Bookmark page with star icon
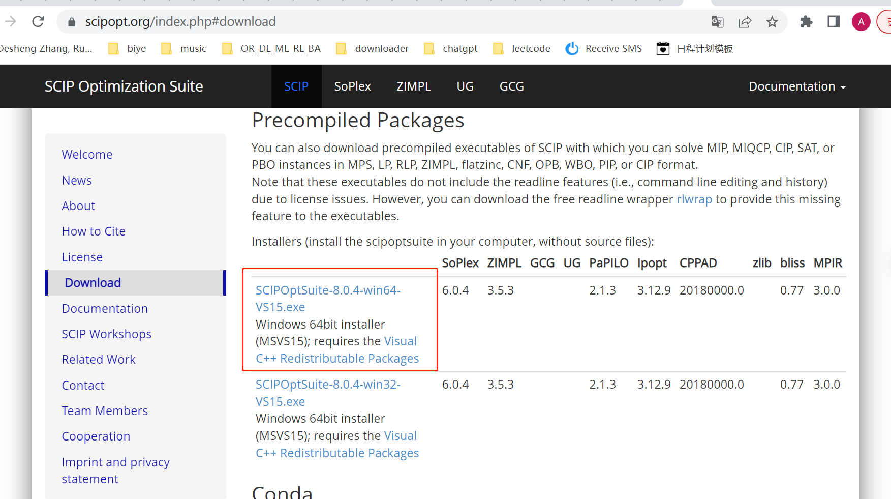 772,22
